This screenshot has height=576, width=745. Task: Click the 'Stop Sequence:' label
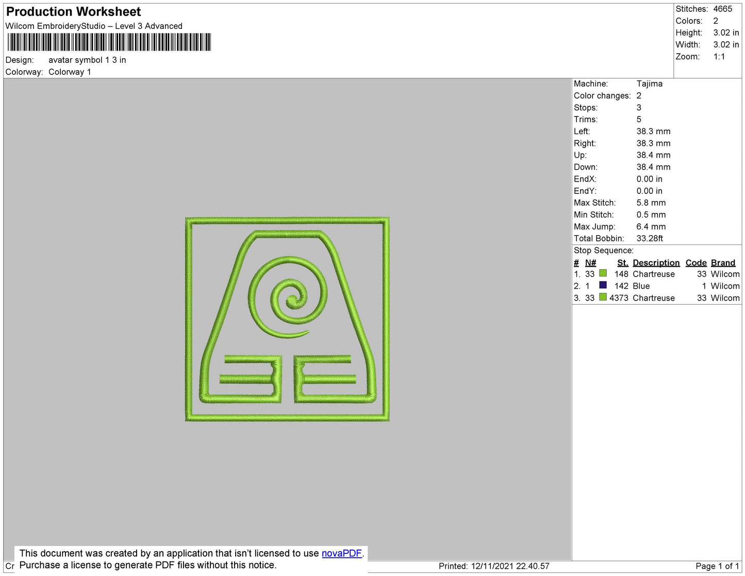pyautogui.click(x=603, y=250)
